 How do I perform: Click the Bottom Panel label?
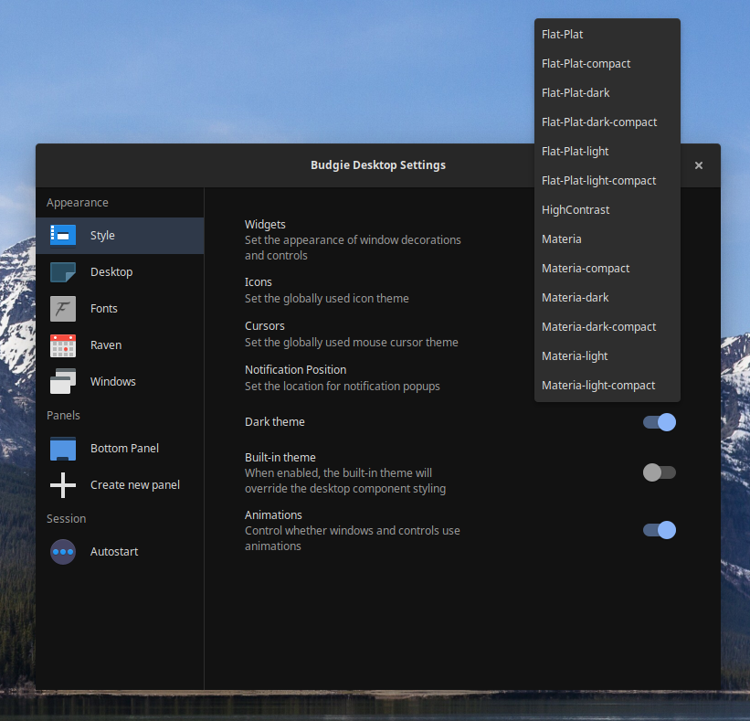tap(124, 449)
